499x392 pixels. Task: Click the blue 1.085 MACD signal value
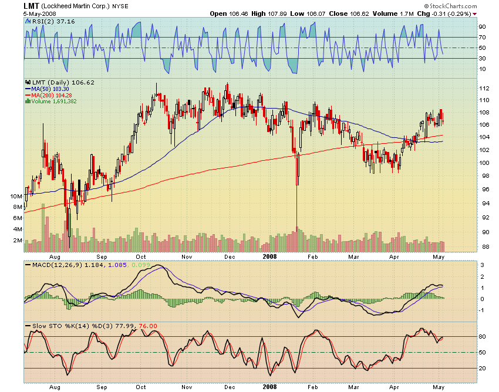click(x=117, y=265)
